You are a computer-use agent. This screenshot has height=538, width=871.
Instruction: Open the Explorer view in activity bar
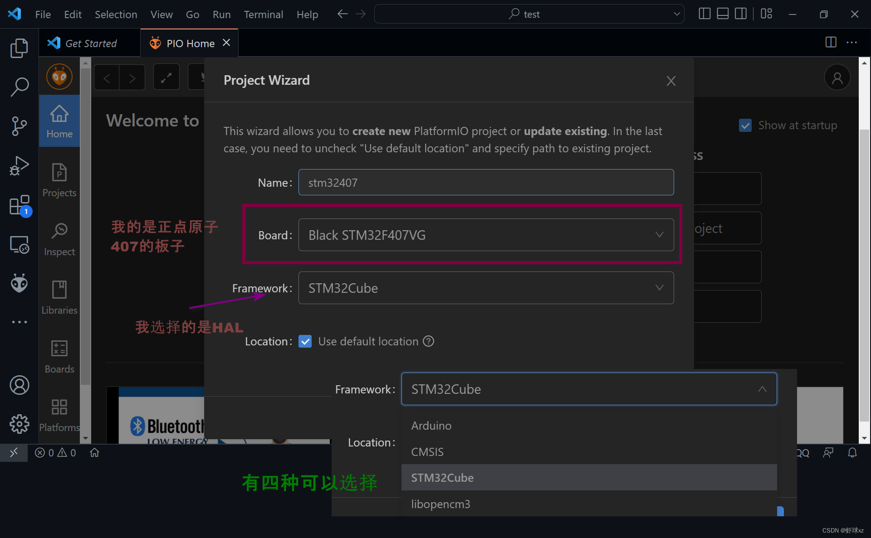19,48
